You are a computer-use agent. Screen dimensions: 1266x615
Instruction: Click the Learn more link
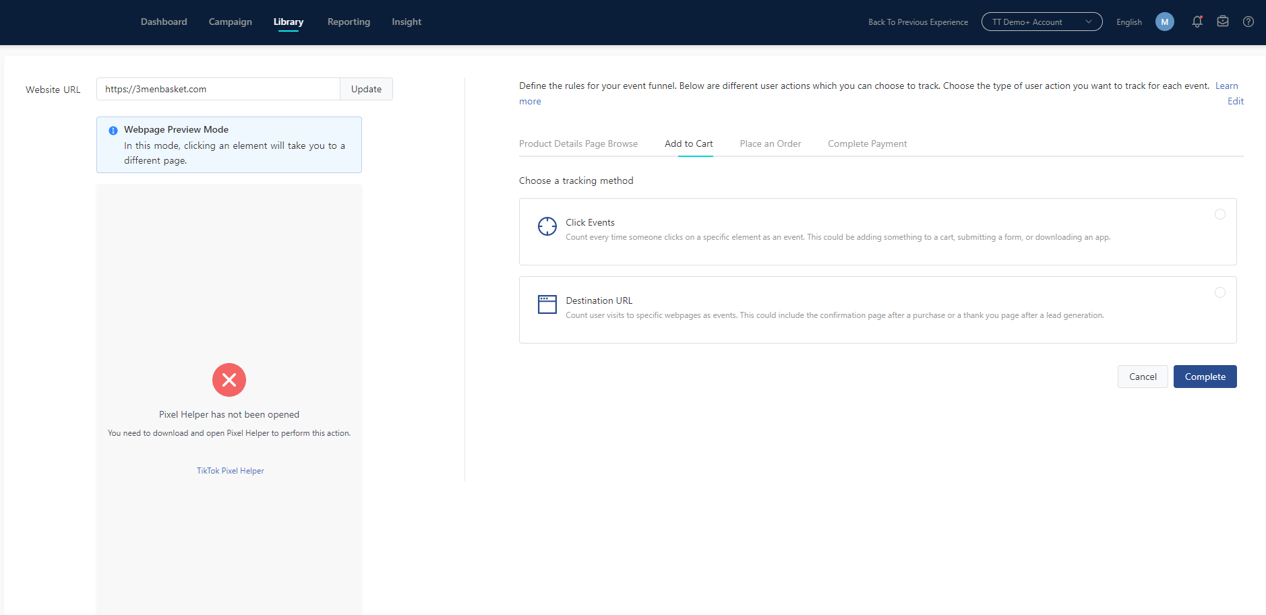pyautogui.click(x=1226, y=86)
